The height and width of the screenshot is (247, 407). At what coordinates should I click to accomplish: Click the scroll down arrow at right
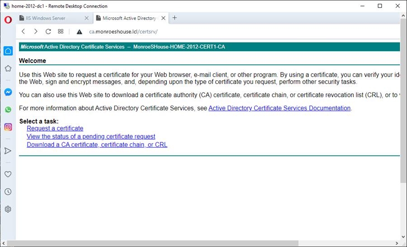(x=403, y=237)
